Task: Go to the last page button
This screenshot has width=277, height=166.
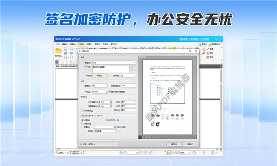Action: pos(146,153)
